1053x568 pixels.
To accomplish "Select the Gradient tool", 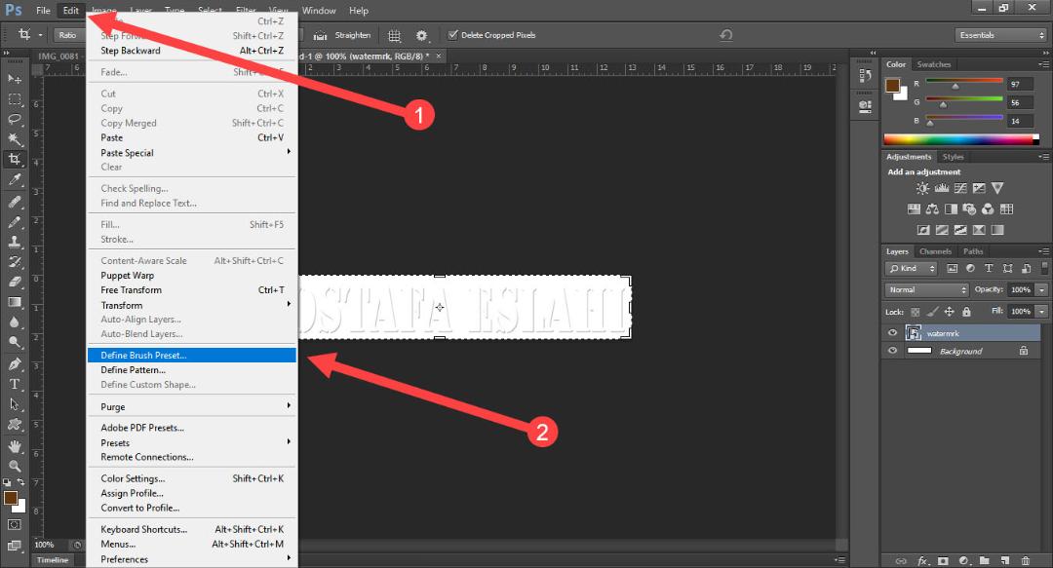I will 14,302.
